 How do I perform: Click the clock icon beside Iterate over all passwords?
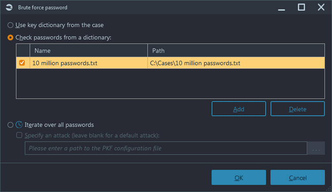click(x=19, y=125)
